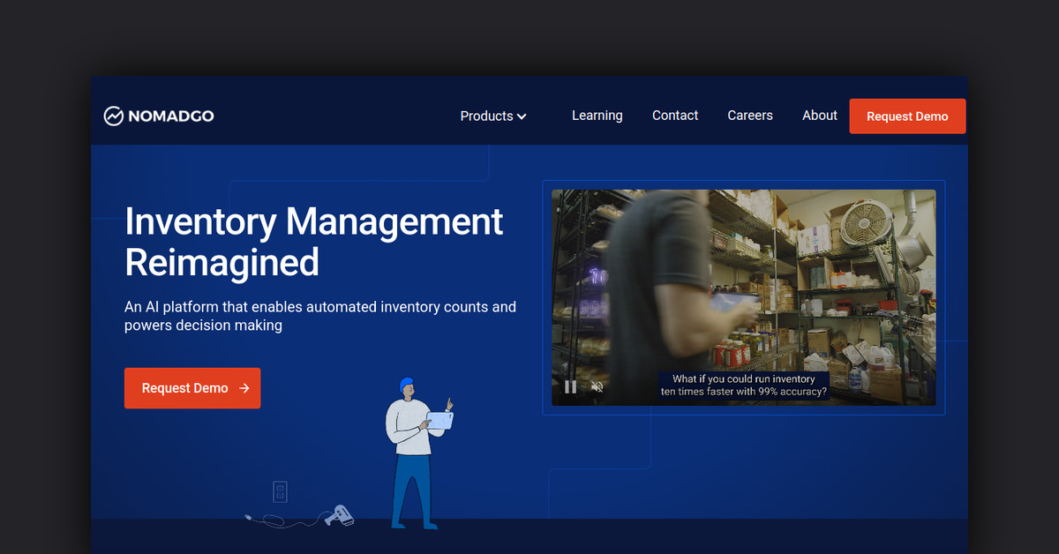Click the video caption about 99% accuracy

coord(744,386)
